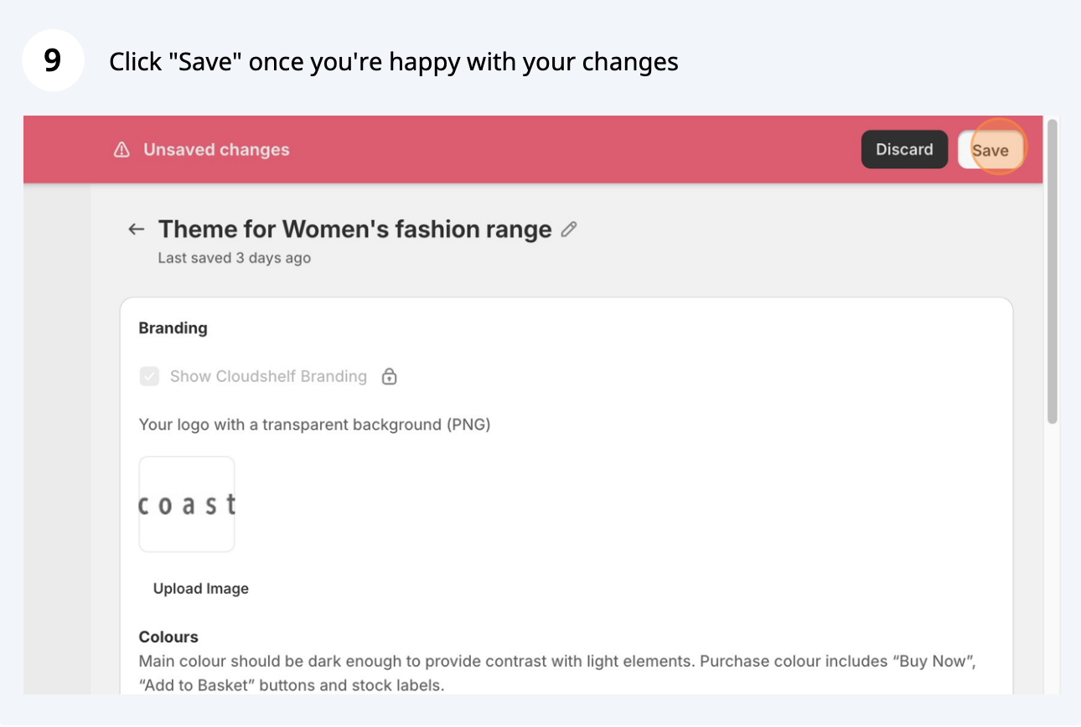Toggle the Show Cloudshelf Branding checkbox
Screen dimensions: 1081x727
coord(149,377)
